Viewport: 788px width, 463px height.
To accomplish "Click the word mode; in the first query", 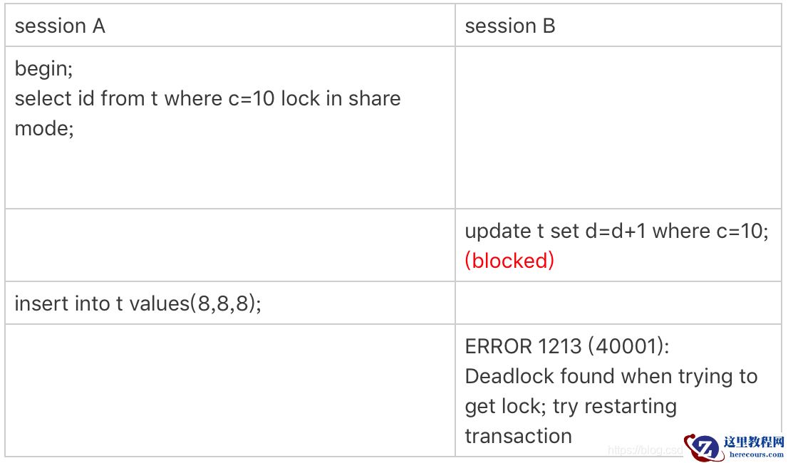I will pyautogui.click(x=44, y=129).
